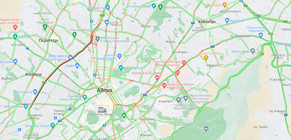Open the Christmas Theater pin
This screenshot has width=291, height=140.
point(154,6)
